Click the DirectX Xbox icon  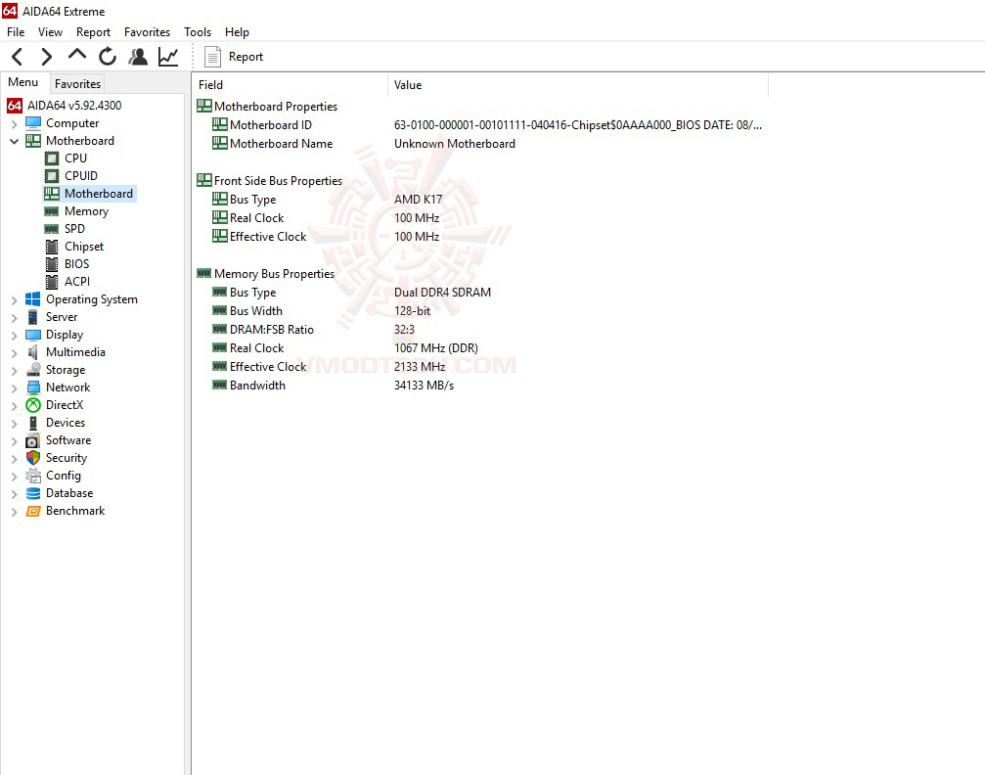tap(33, 405)
